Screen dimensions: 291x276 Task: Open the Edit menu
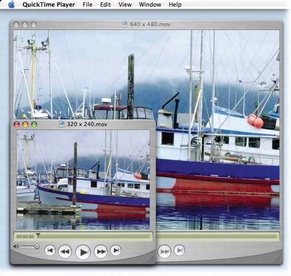point(105,5)
